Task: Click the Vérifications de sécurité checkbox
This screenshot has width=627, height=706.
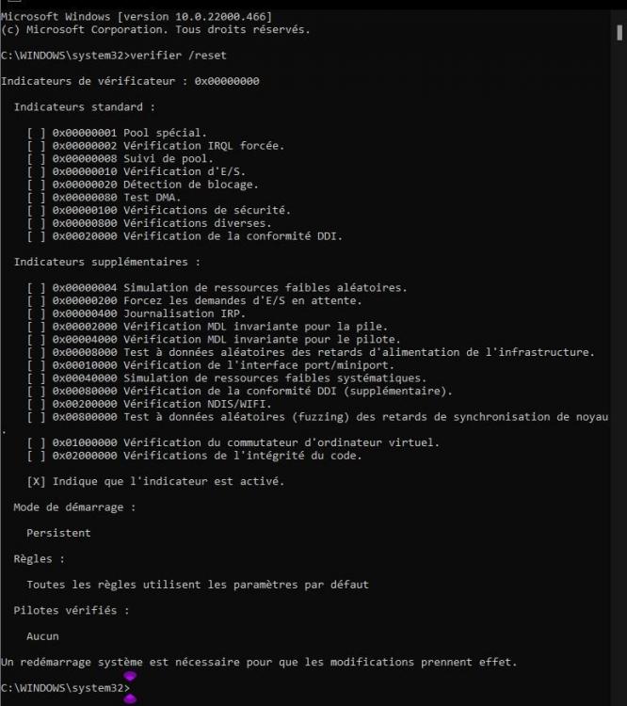Action: point(36,210)
